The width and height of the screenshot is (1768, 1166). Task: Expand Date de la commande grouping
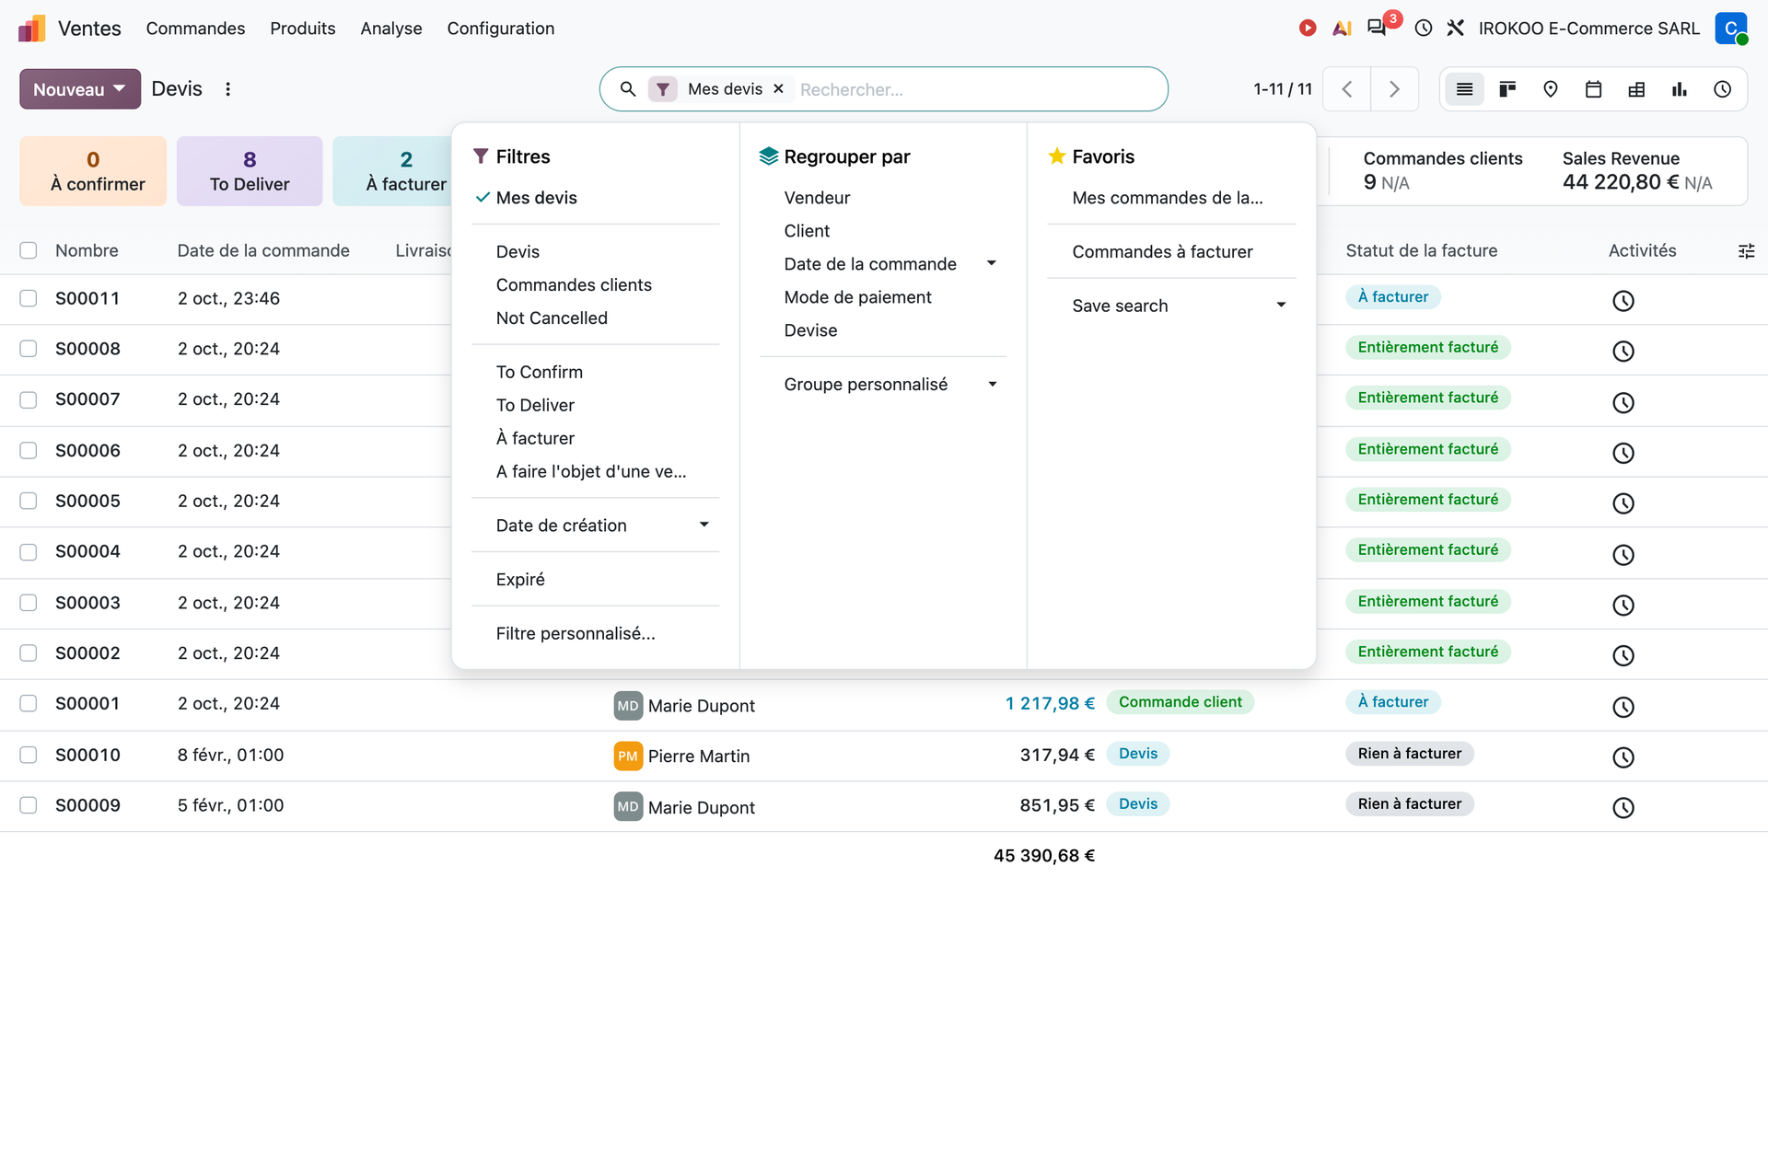[882, 264]
